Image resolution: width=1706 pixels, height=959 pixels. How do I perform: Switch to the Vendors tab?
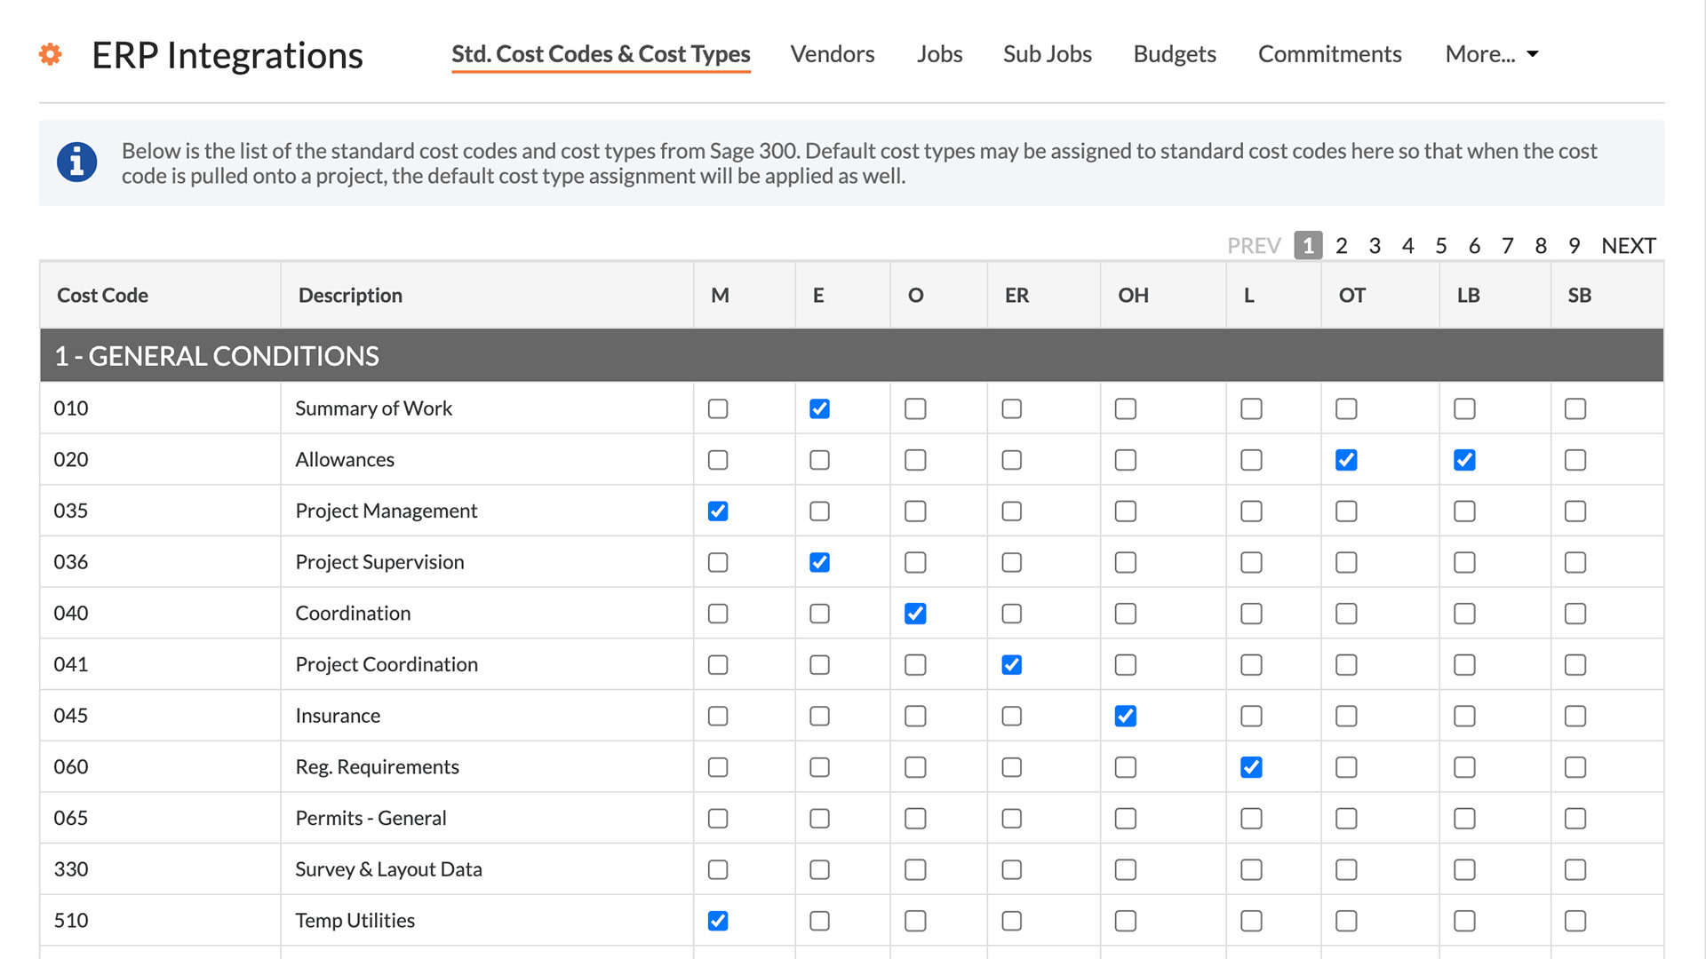pos(832,54)
